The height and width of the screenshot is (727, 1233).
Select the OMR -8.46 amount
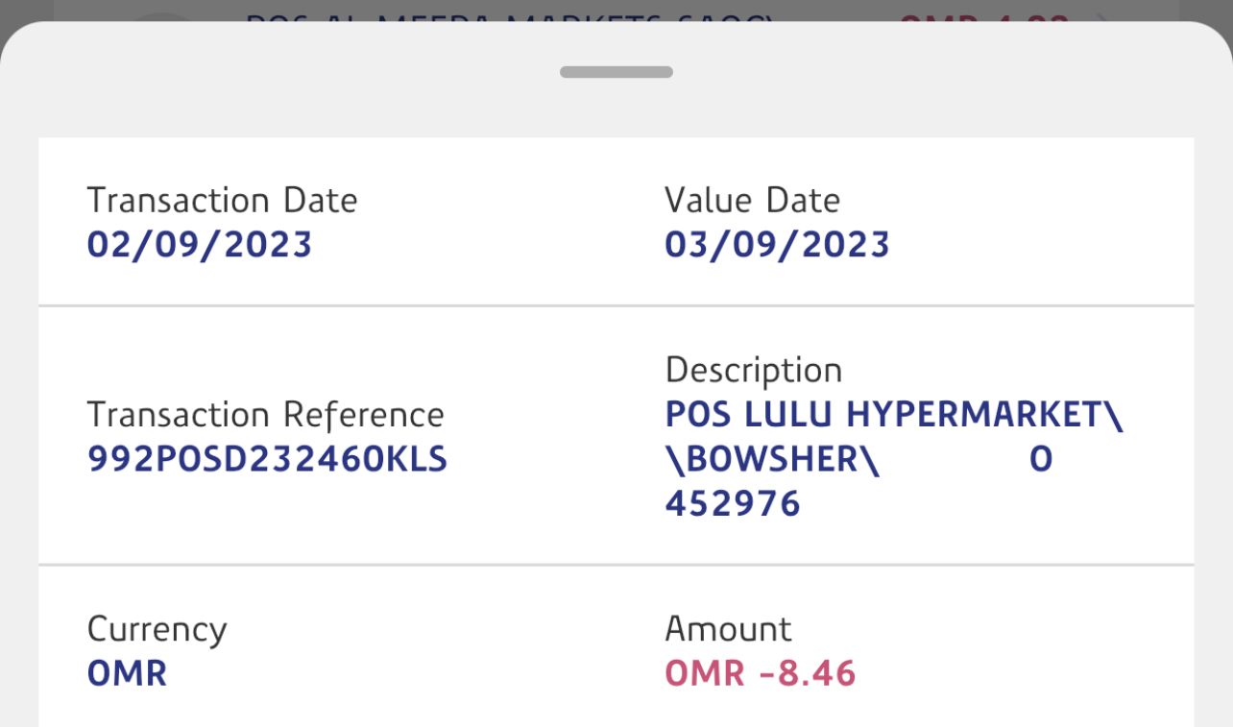(x=760, y=673)
